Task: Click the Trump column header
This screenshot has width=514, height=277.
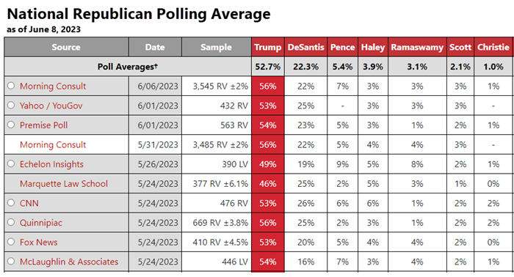Action: click(x=268, y=47)
